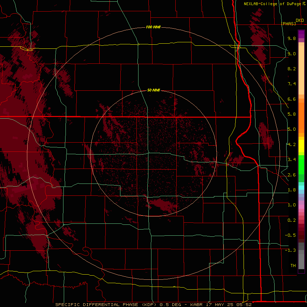Pick the purple top band in color scale
307x307 pixels.
(301, 34)
